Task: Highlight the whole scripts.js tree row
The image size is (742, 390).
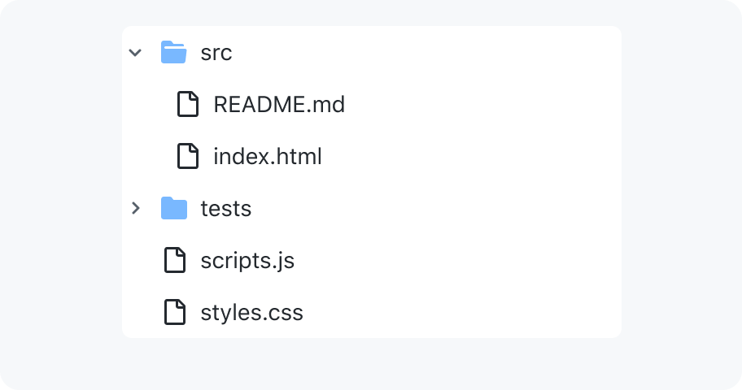Action: click(372, 260)
